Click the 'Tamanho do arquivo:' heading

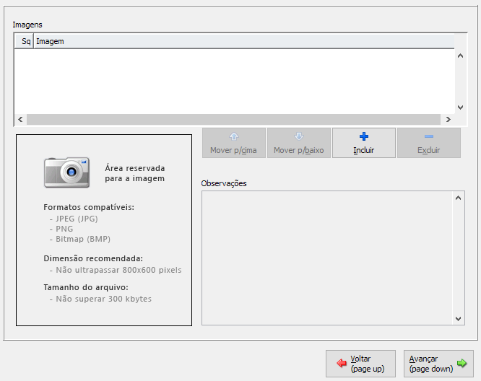click(86, 287)
